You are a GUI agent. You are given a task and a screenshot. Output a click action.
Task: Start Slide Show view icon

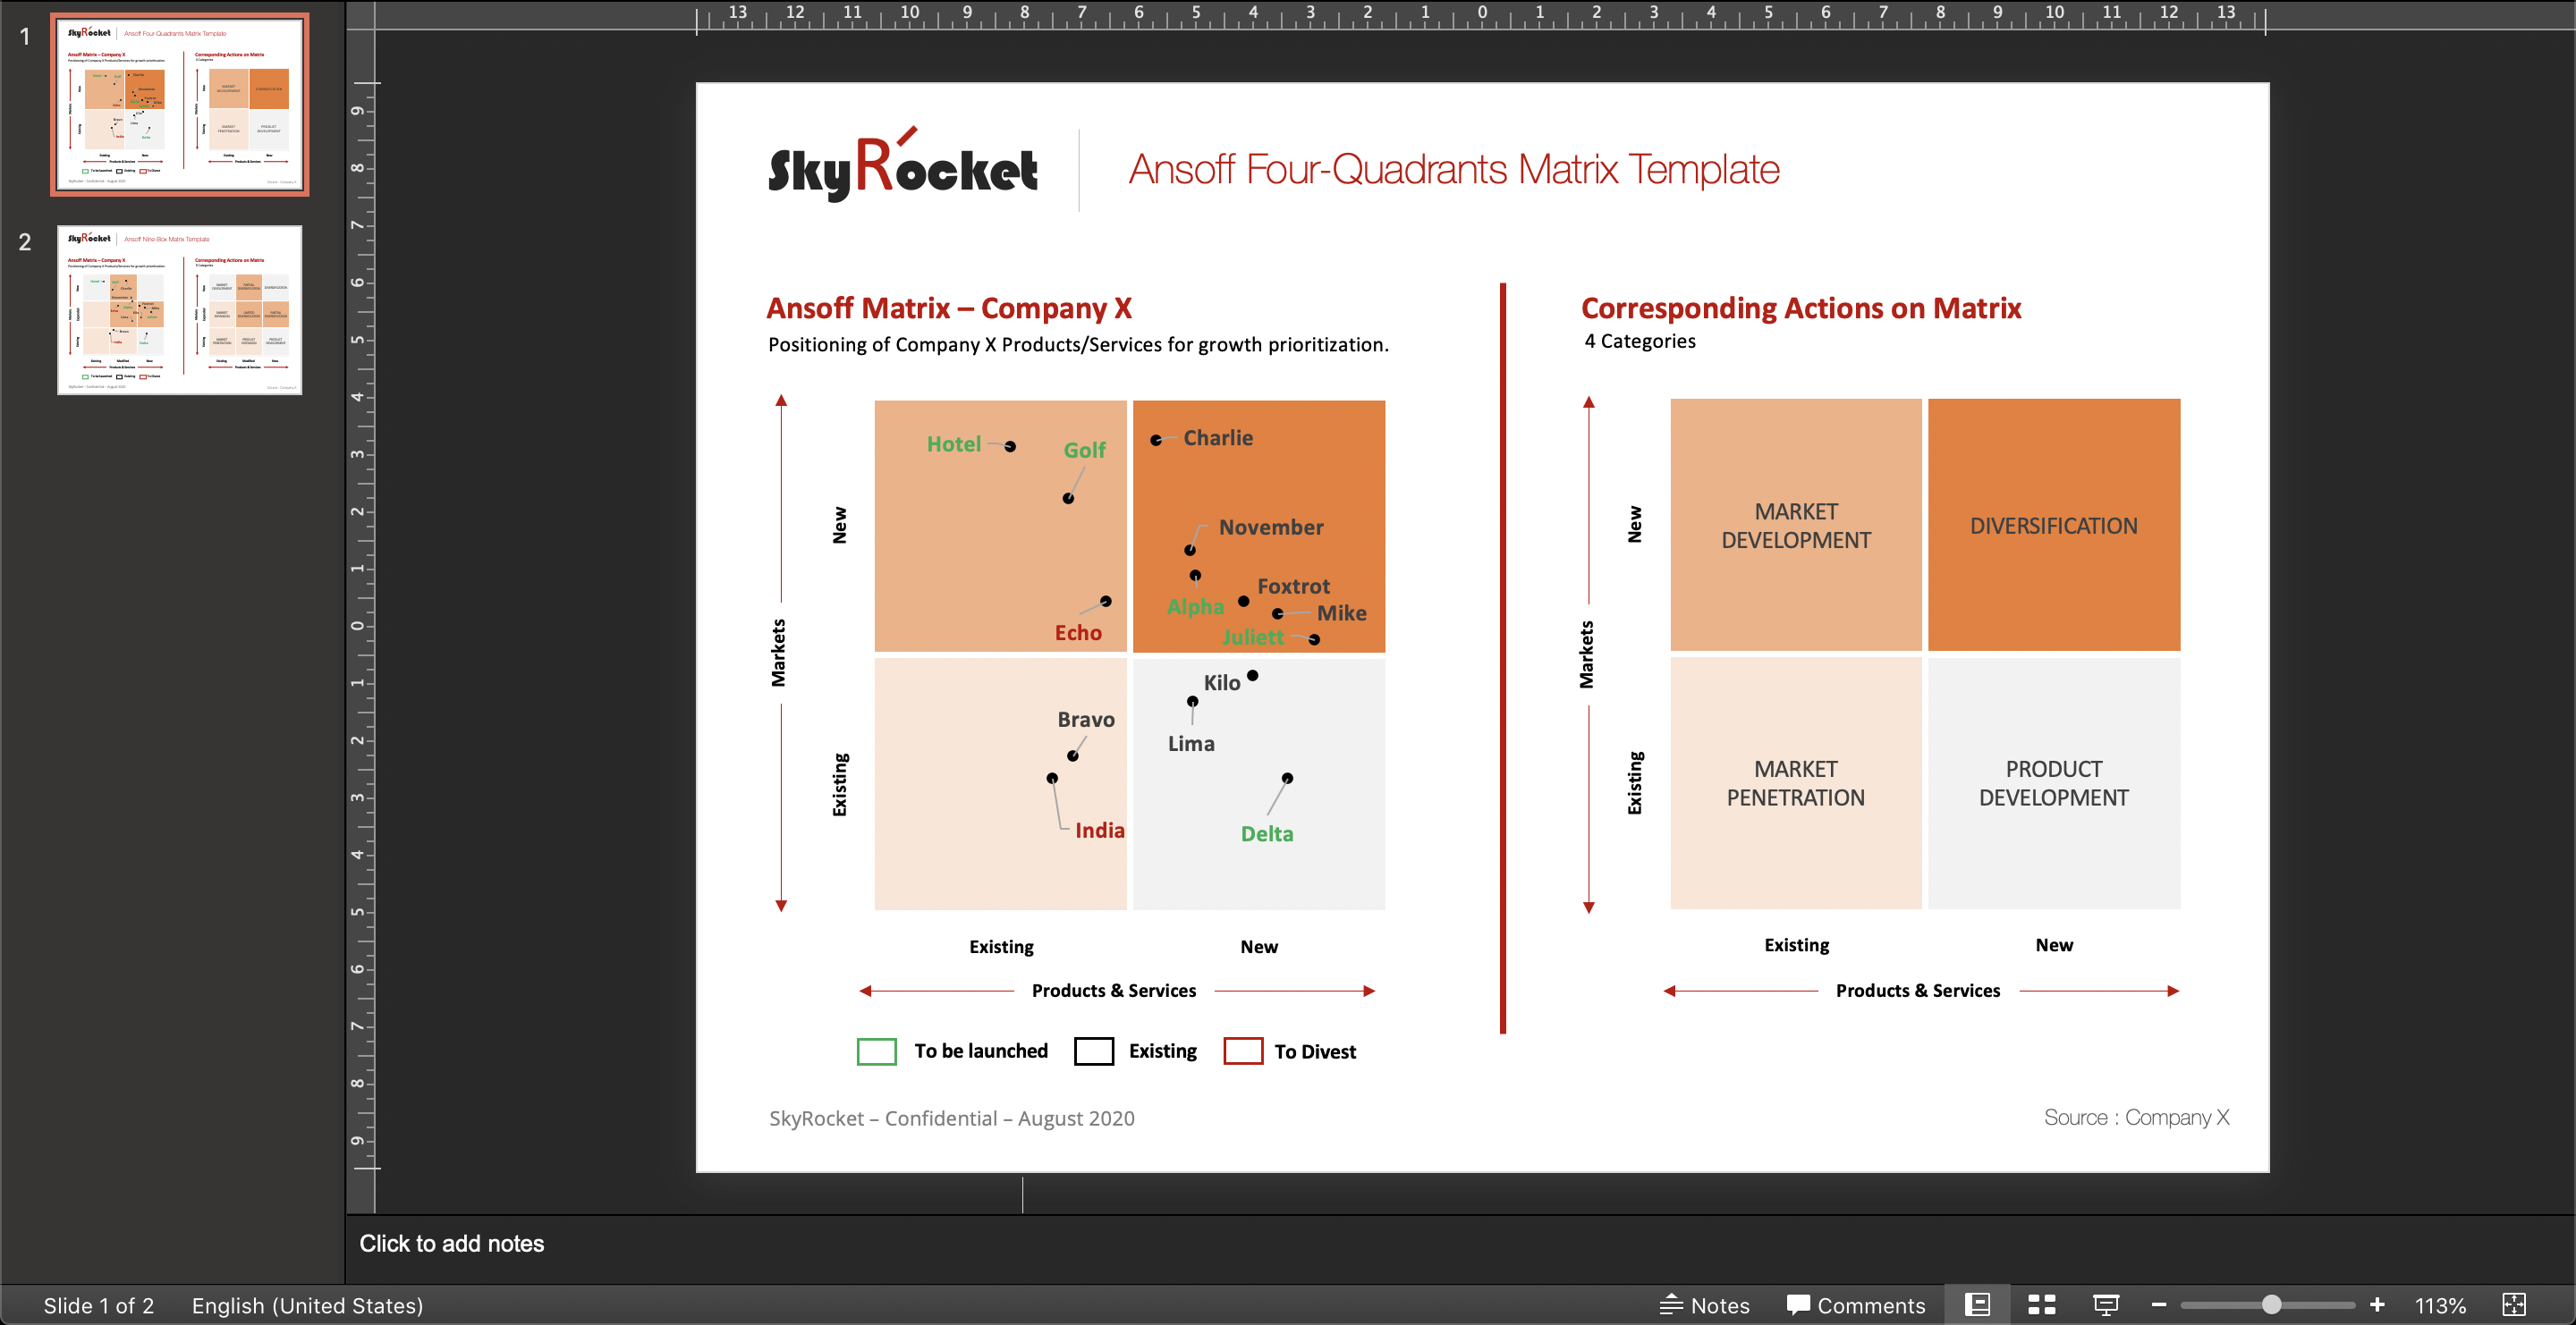click(x=2106, y=1305)
